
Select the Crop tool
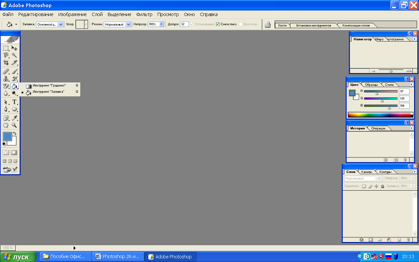tap(6, 63)
